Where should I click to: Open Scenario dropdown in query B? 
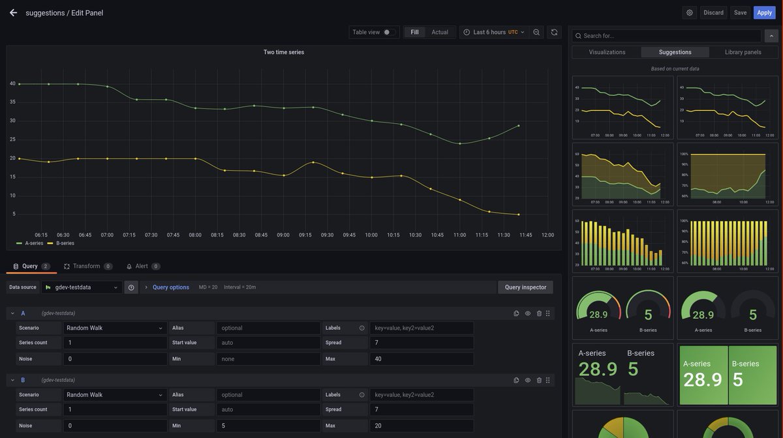(115, 394)
